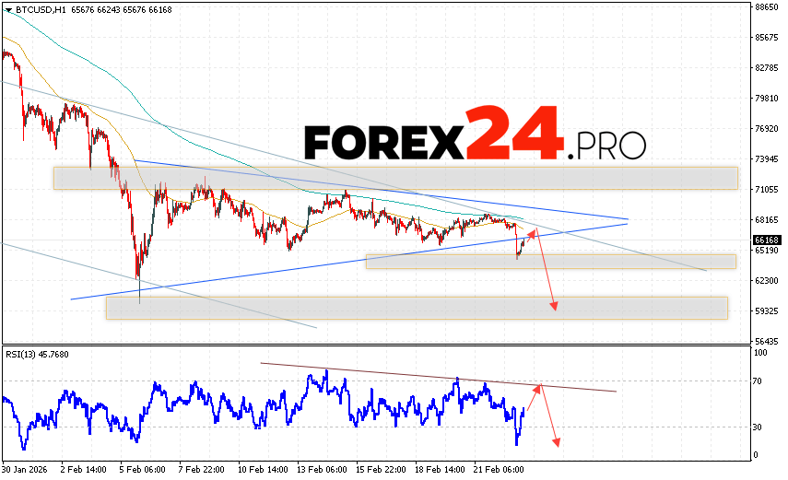Click the RSI(13) 45.7680 indicator label
788x480 pixels.
coord(37,355)
